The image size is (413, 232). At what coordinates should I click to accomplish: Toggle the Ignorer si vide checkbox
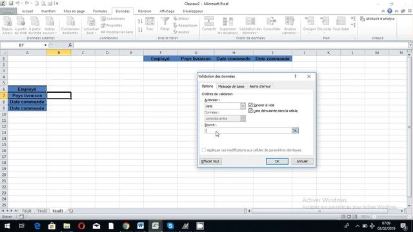(x=250, y=105)
